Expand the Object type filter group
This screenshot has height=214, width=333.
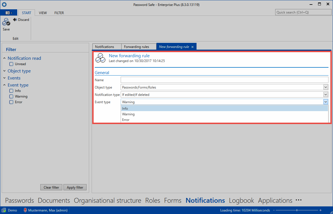5,71
